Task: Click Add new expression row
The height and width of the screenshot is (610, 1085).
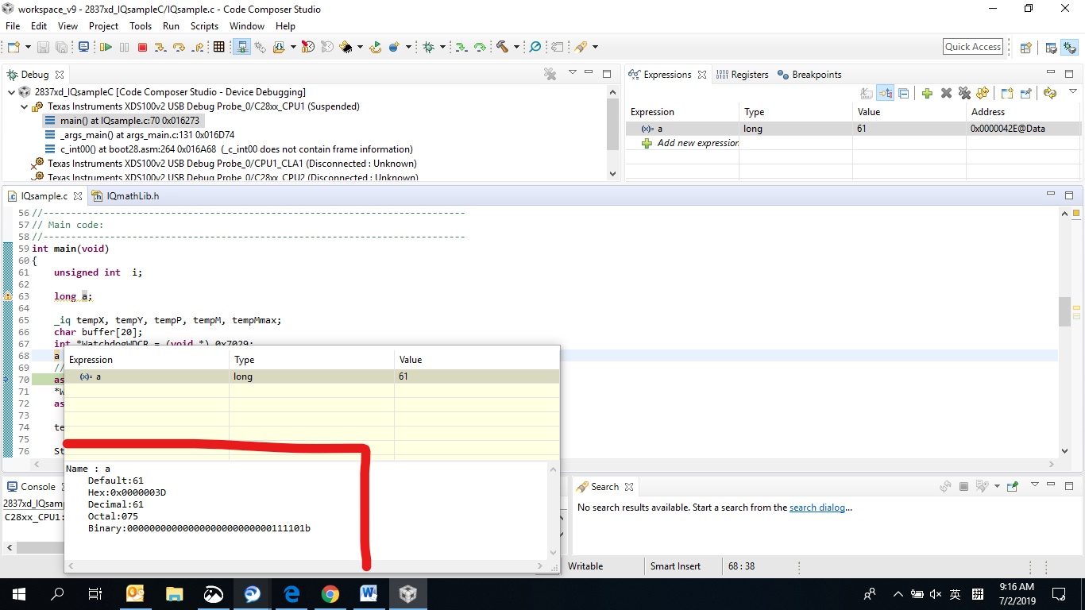Action: 689,143
